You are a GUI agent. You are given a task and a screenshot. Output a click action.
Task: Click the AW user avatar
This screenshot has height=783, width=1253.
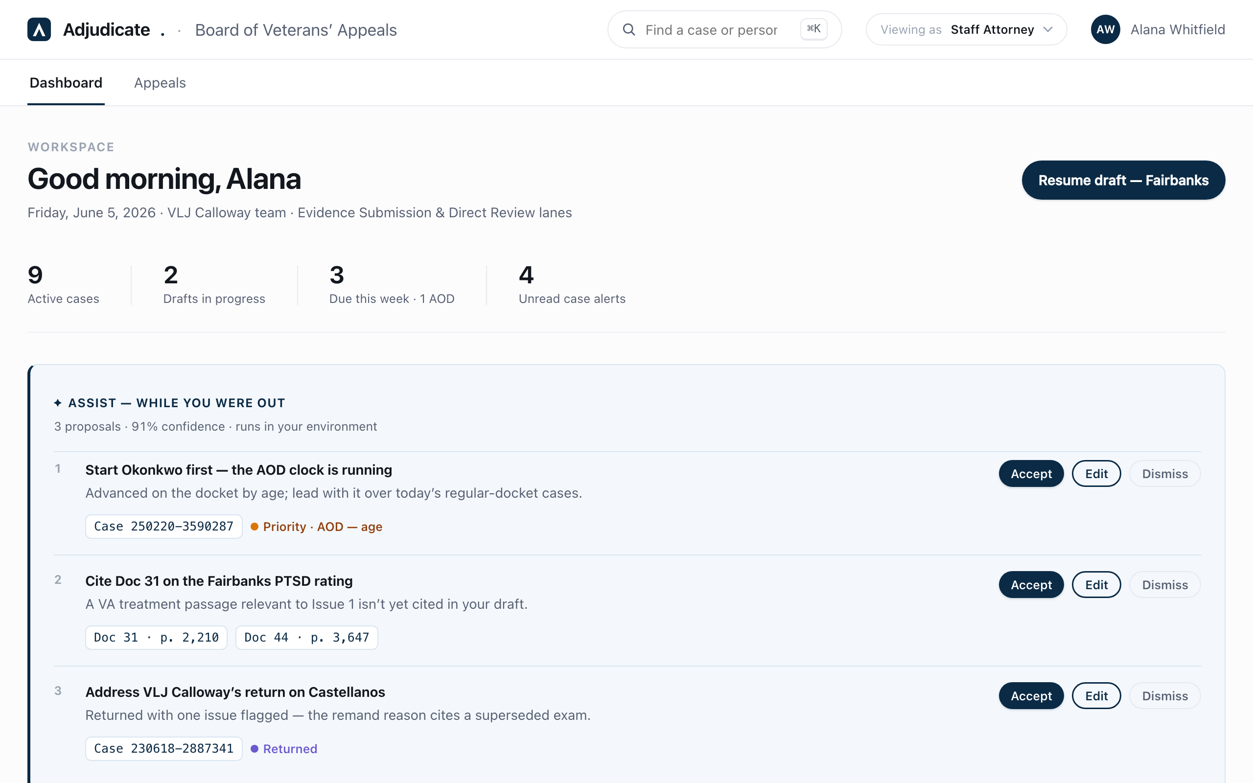(1105, 29)
